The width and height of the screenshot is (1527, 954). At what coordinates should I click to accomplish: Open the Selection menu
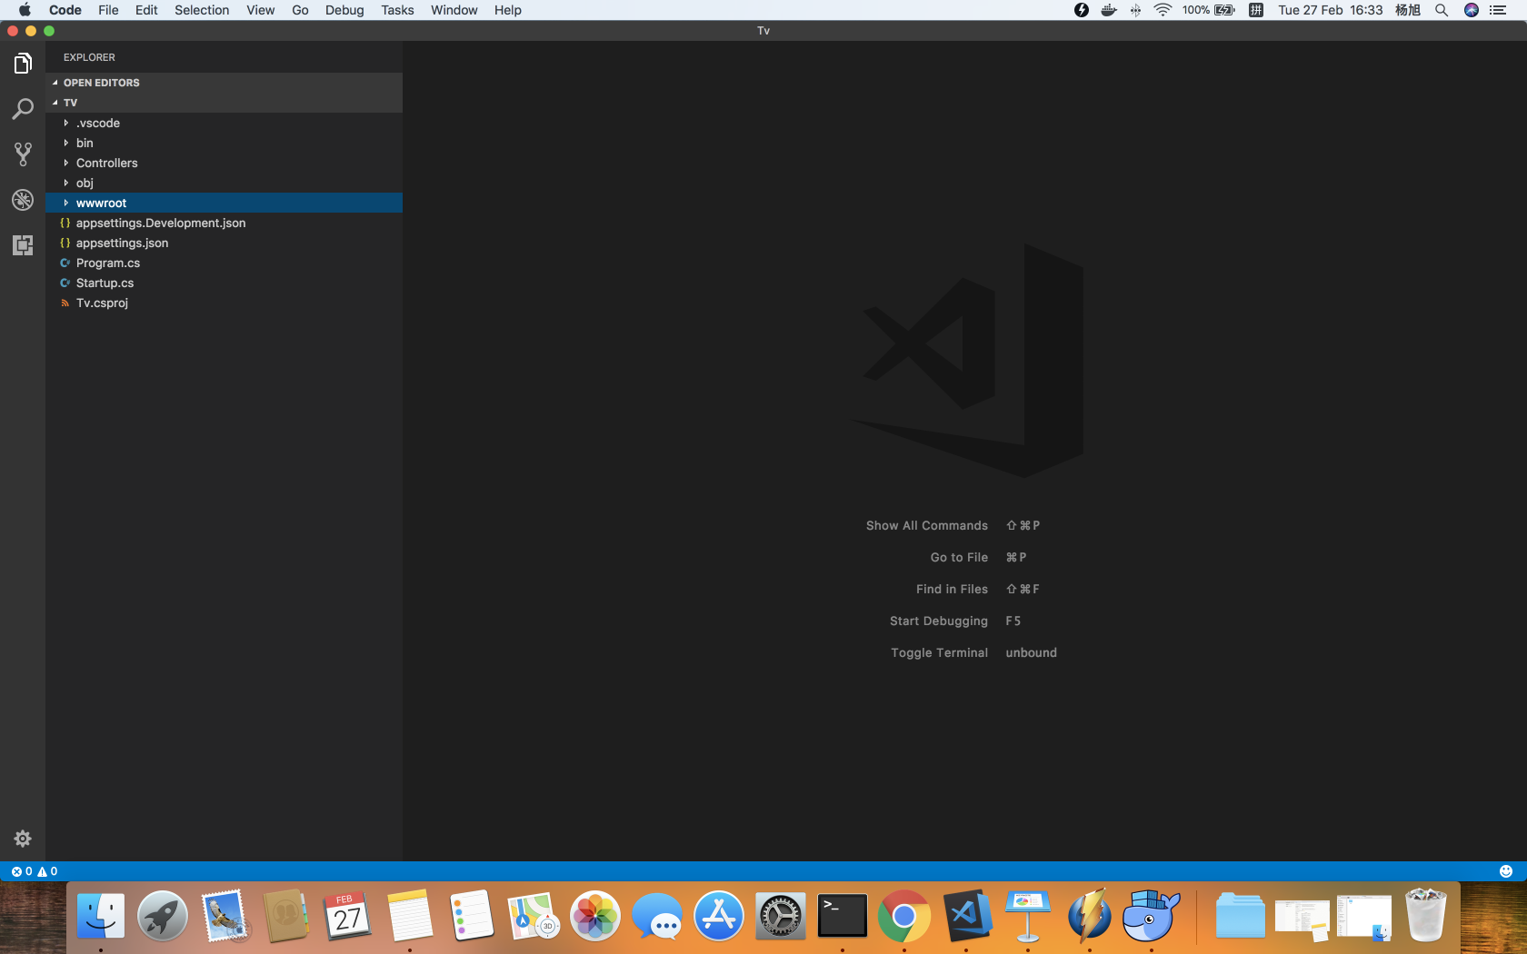coord(202,10)
